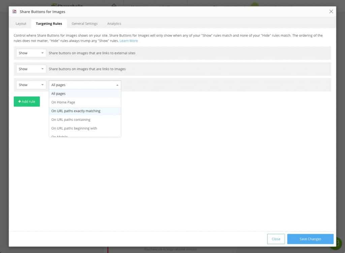Click the share buttons icon beside the dialog title

tap(14, 11)
